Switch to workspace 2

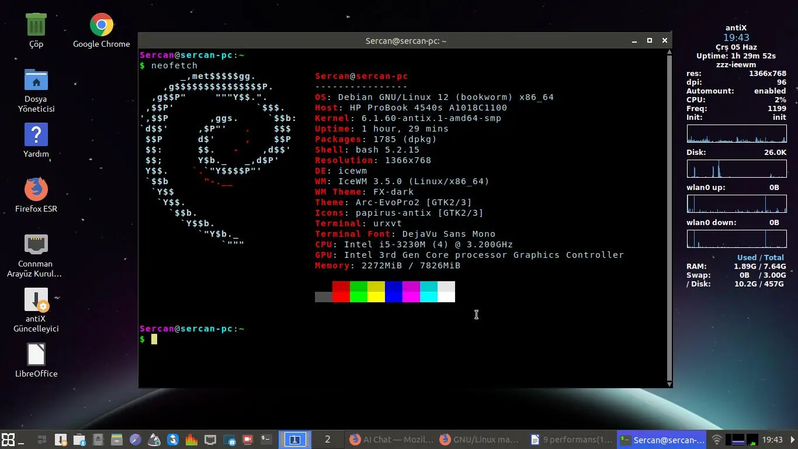pos(328,440)
